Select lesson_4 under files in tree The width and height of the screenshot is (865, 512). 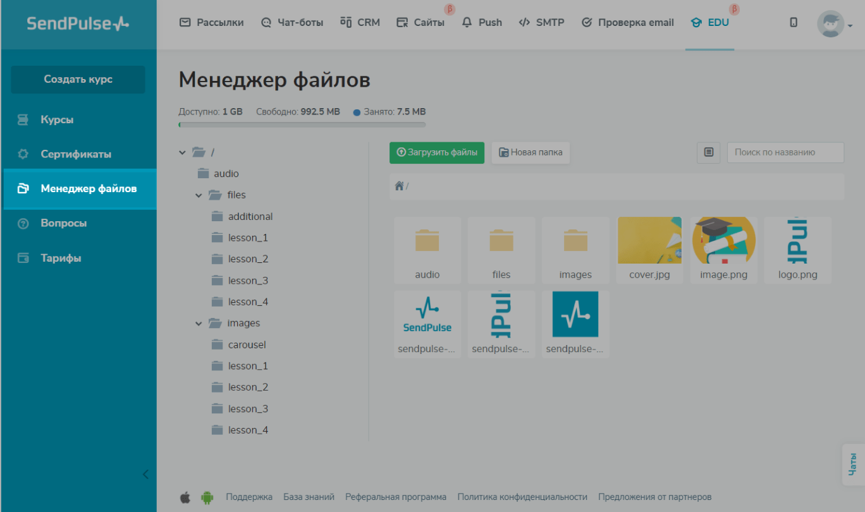coord(248,302)
